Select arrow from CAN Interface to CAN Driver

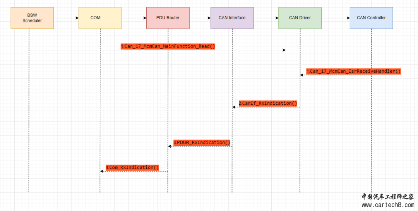click(266, 18)
